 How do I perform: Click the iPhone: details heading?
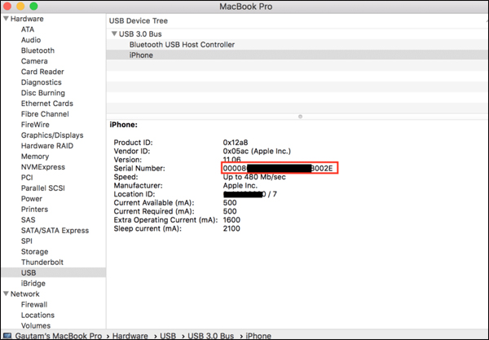(124, 125)
